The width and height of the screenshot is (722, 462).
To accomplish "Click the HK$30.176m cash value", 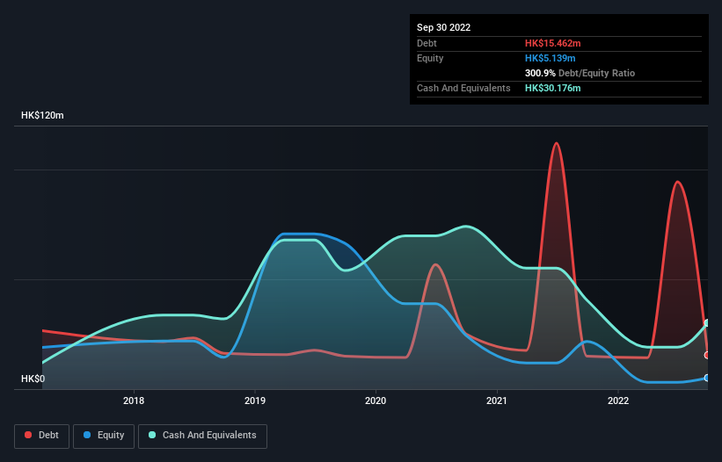I will (552, 88).
